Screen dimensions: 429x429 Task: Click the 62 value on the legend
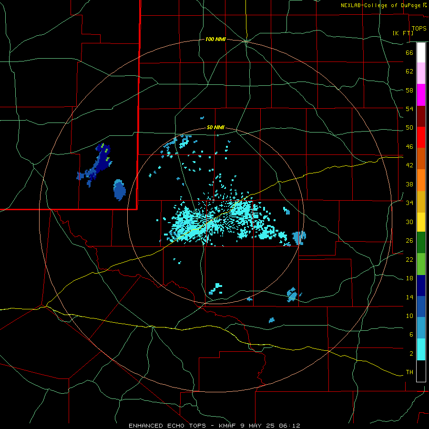[409, 71]
